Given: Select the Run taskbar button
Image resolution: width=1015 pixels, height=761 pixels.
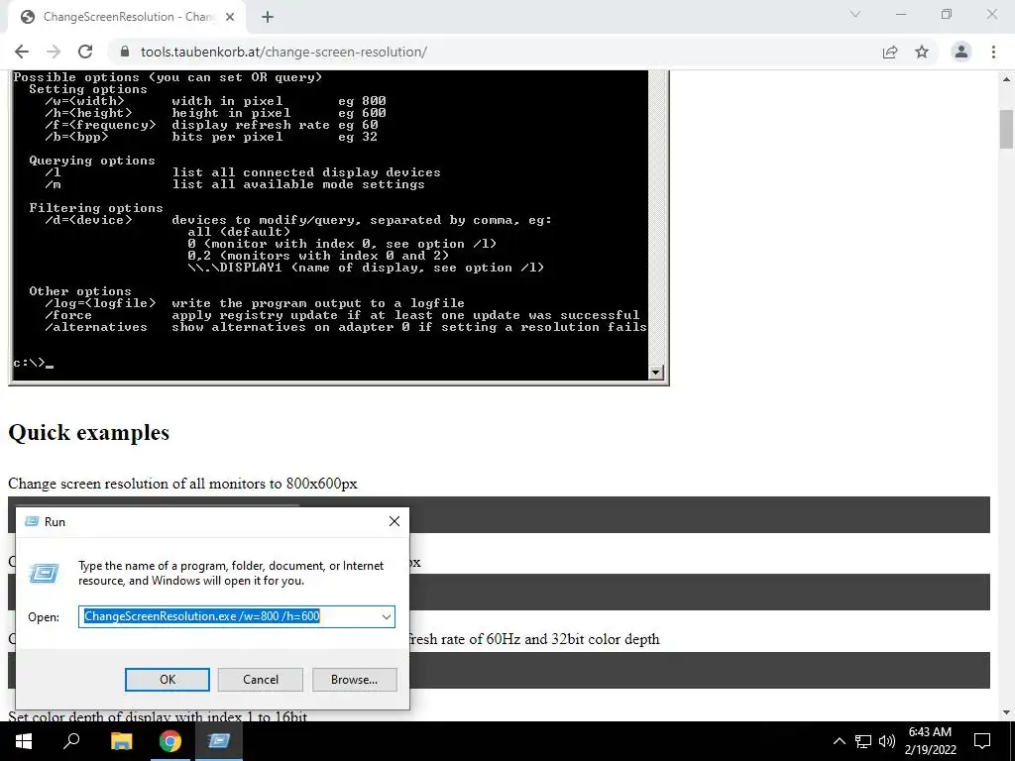Looking at the screenshot, I should 219,741.
